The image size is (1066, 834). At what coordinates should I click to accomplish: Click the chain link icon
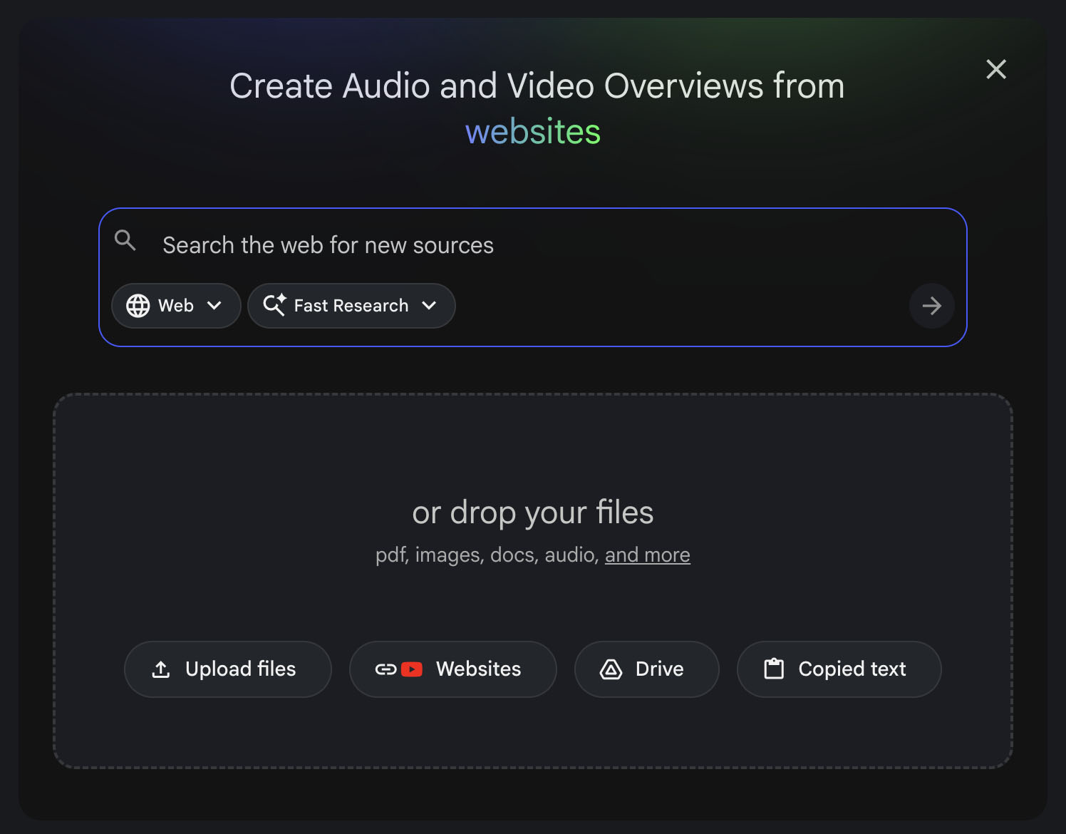pyautogui.click(x=385, y=669)
